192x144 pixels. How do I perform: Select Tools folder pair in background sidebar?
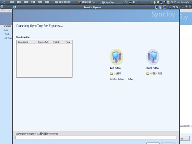pyautogui.click(x=7, y=34)
